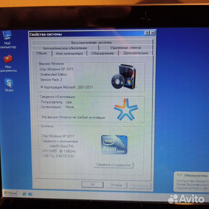This screenshot has width=209, height=209.
Task: Click 'Эта версия Windows не требует активации' text
Action: [x=73, y=117]
